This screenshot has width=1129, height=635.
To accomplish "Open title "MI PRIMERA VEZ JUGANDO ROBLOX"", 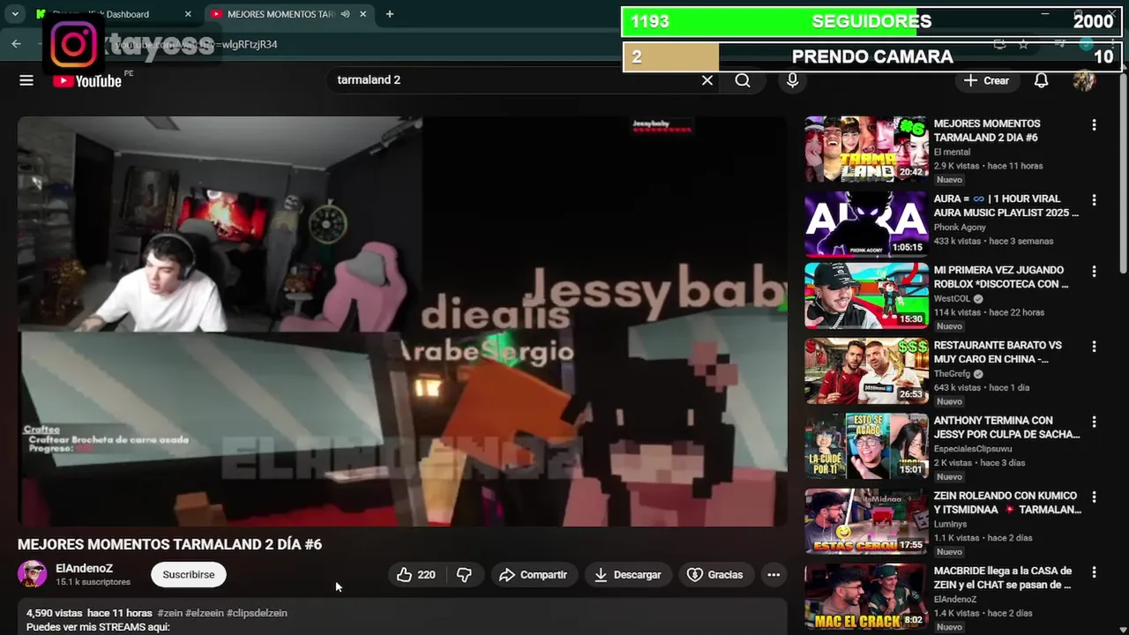I will [1001, 277].
